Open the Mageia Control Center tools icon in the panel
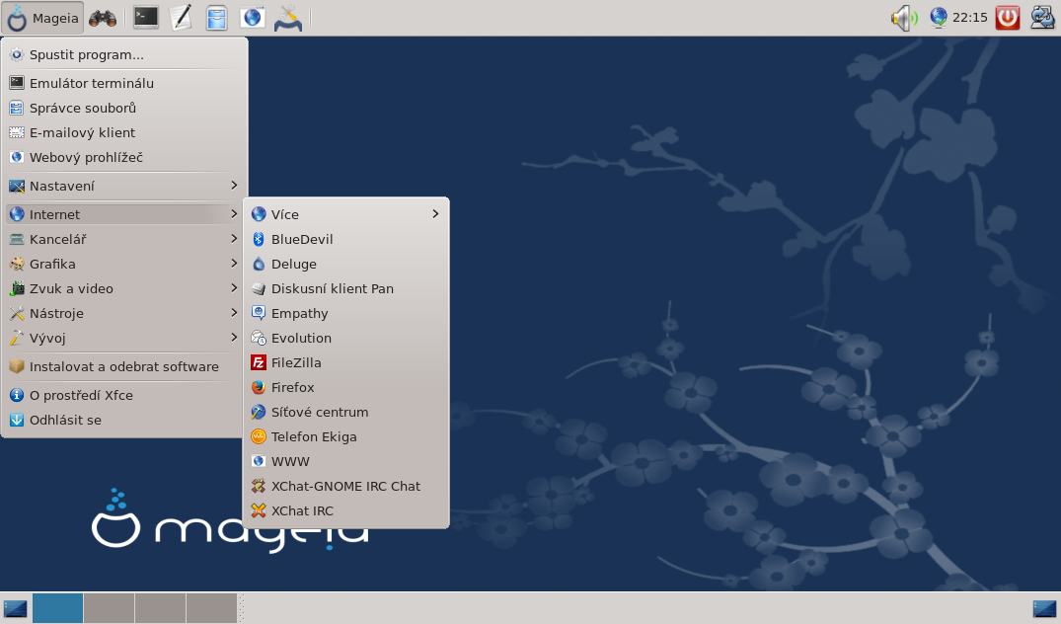This screenshot has height=624, width=1061. 288,18
